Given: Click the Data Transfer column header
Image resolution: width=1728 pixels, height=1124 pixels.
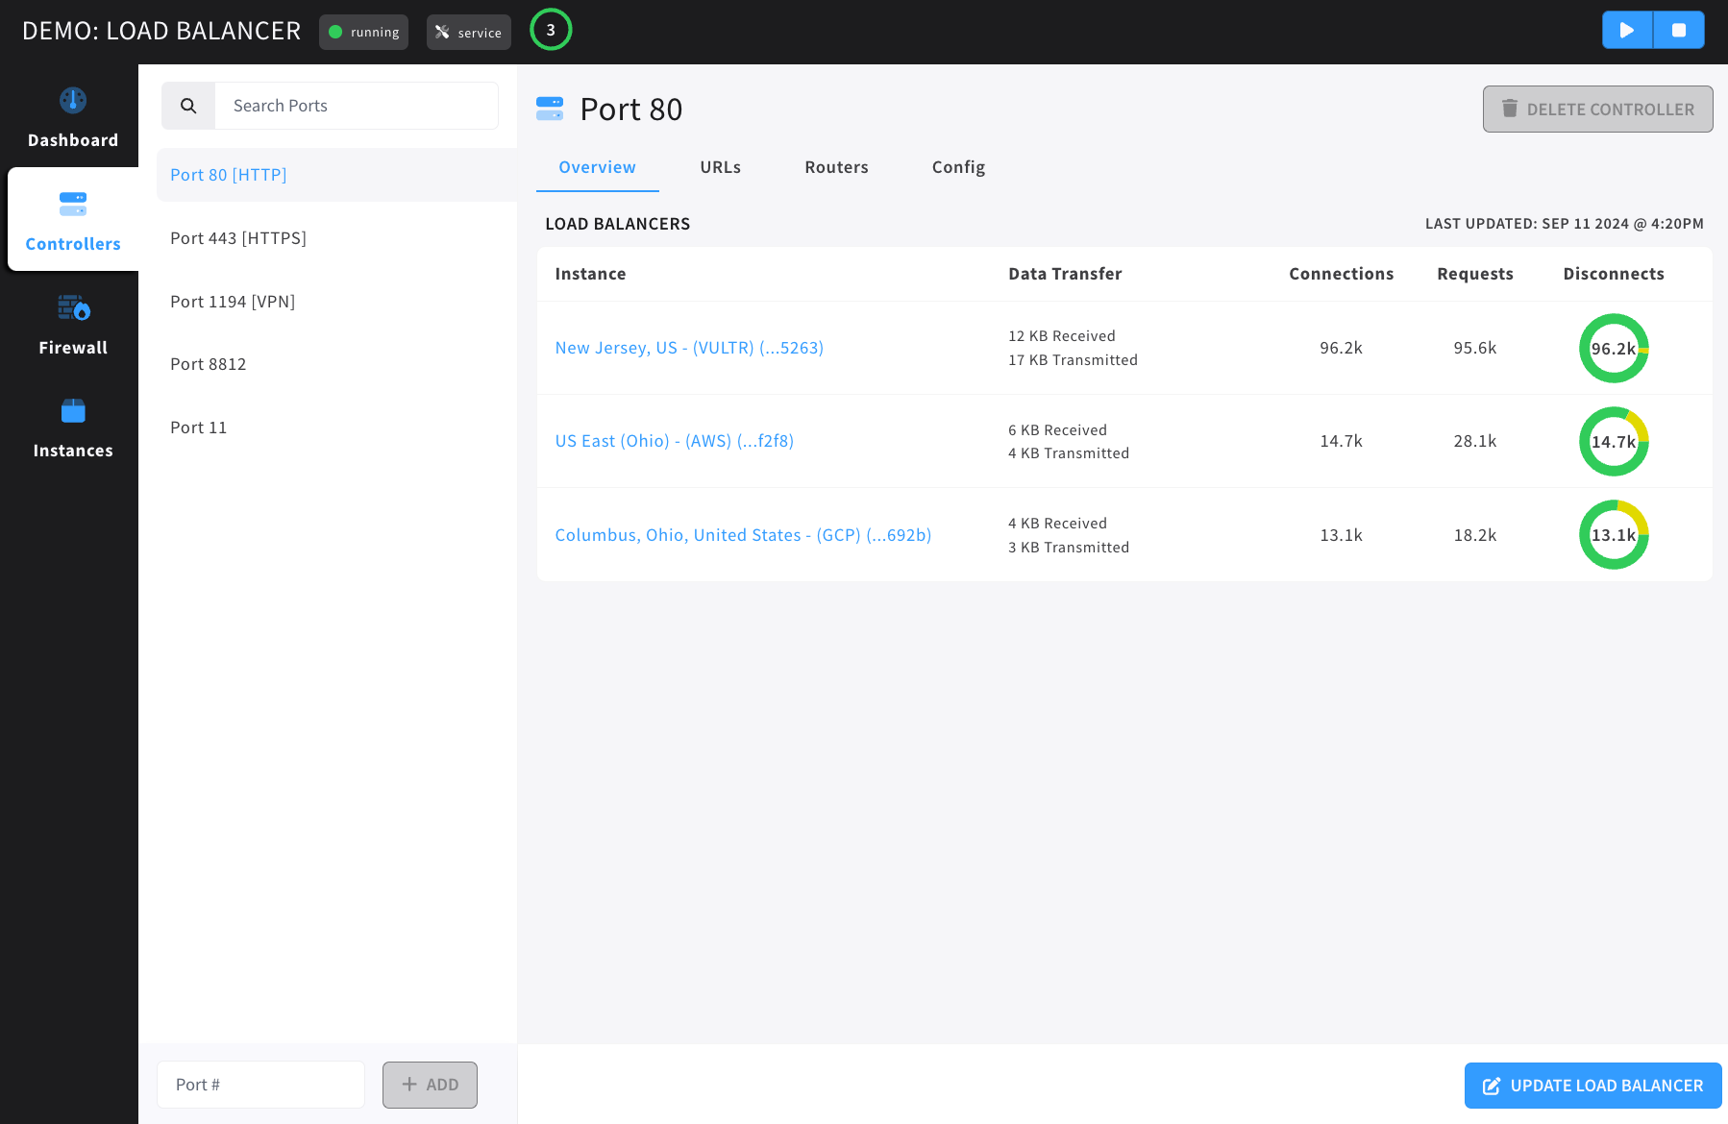Looking at the screenshot, I should [1065, 274].
